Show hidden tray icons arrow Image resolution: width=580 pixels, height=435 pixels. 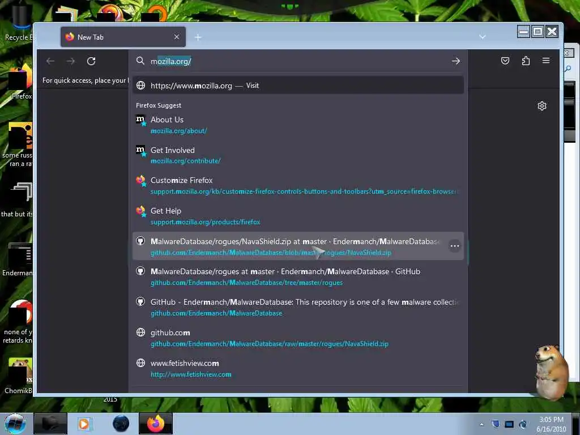click(481, 424)
